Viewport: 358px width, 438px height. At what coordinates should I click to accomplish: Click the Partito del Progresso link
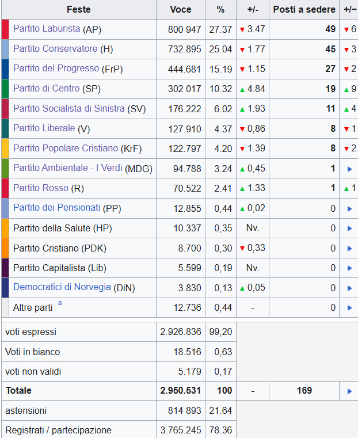[56, 68]
